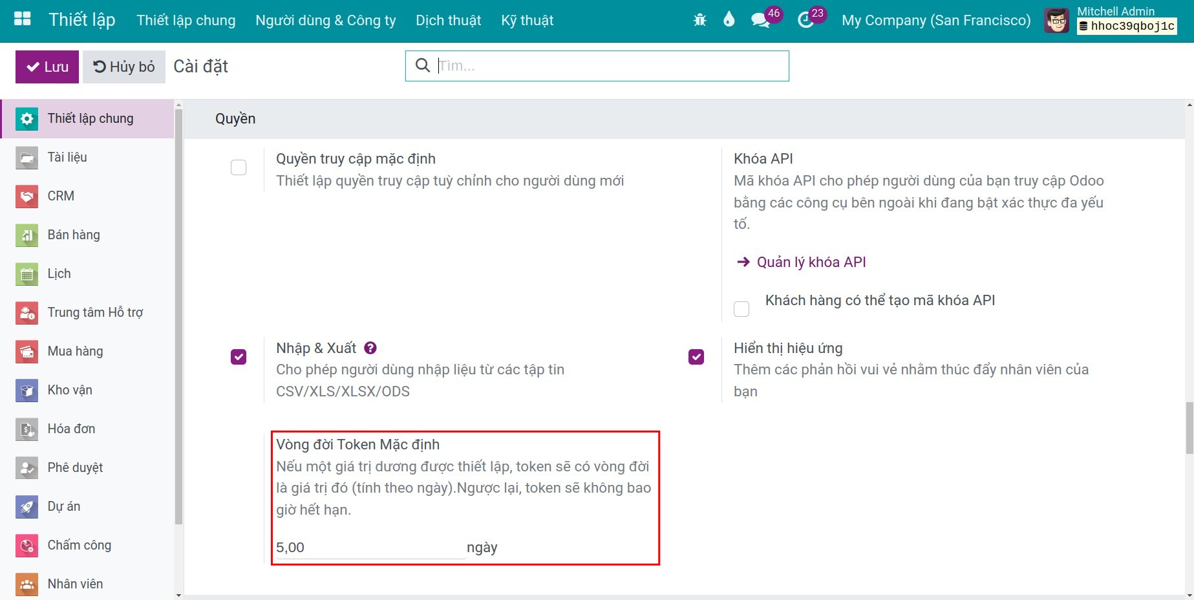The image size is (1194, 600).
Task: Open the My Company (San Francisco) selector
Action: pos(936,20)
